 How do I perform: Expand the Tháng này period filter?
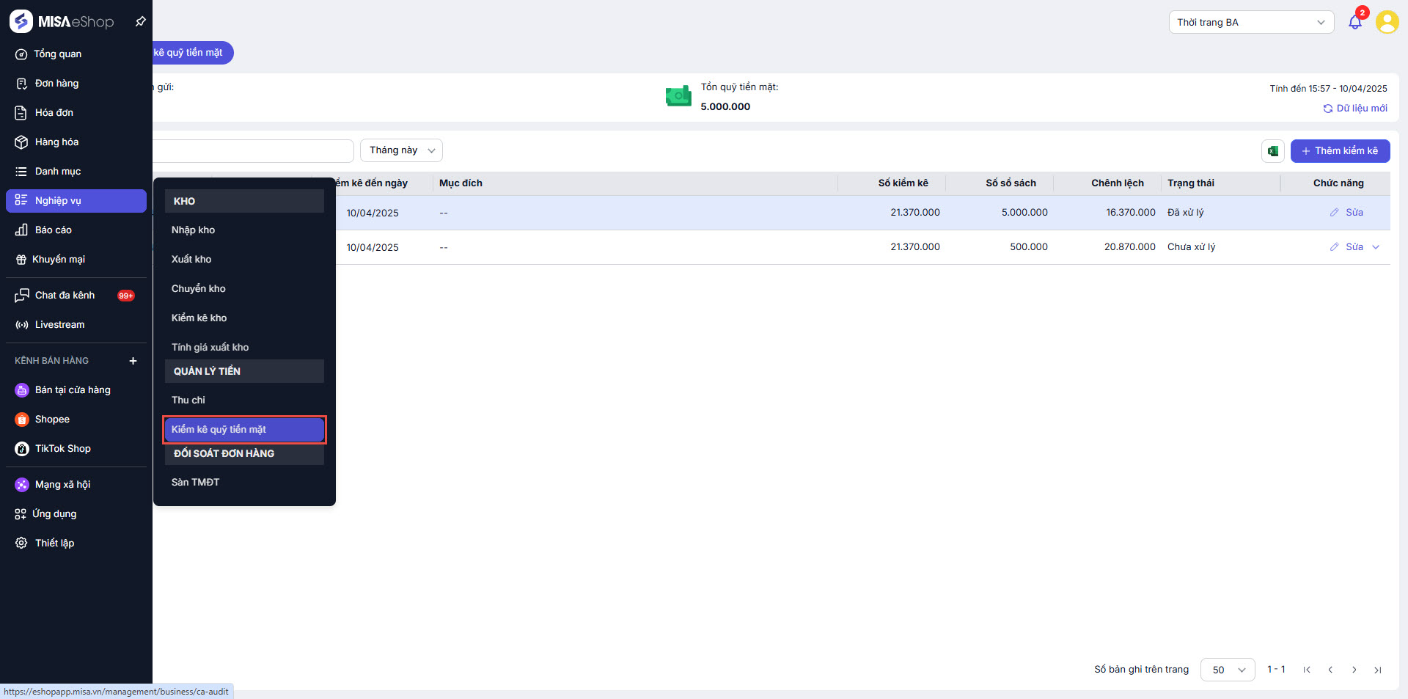pos(401,150)
